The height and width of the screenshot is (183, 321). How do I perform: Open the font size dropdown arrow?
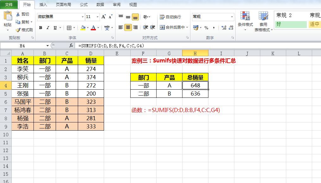(x=97, y=17)
